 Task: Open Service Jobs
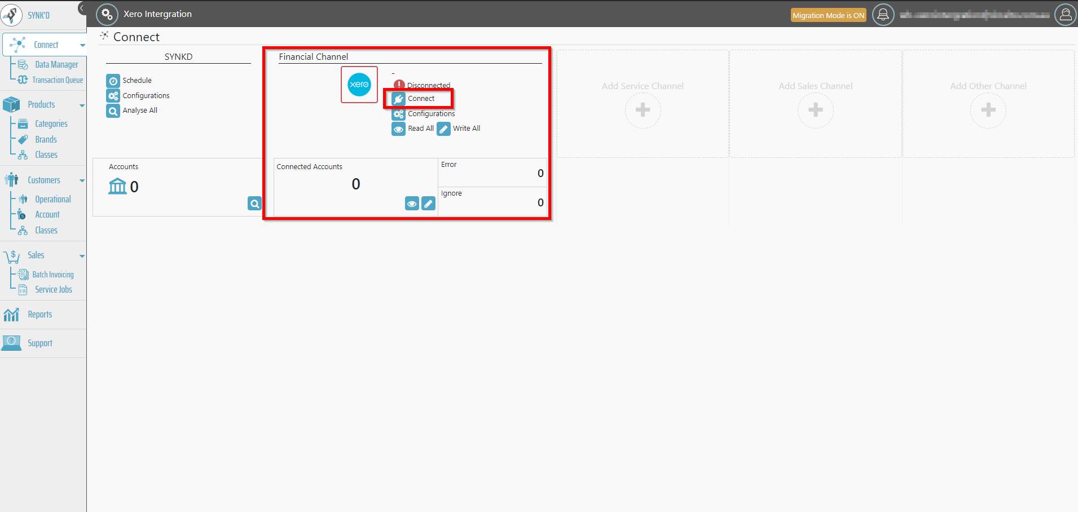[54, 290]
